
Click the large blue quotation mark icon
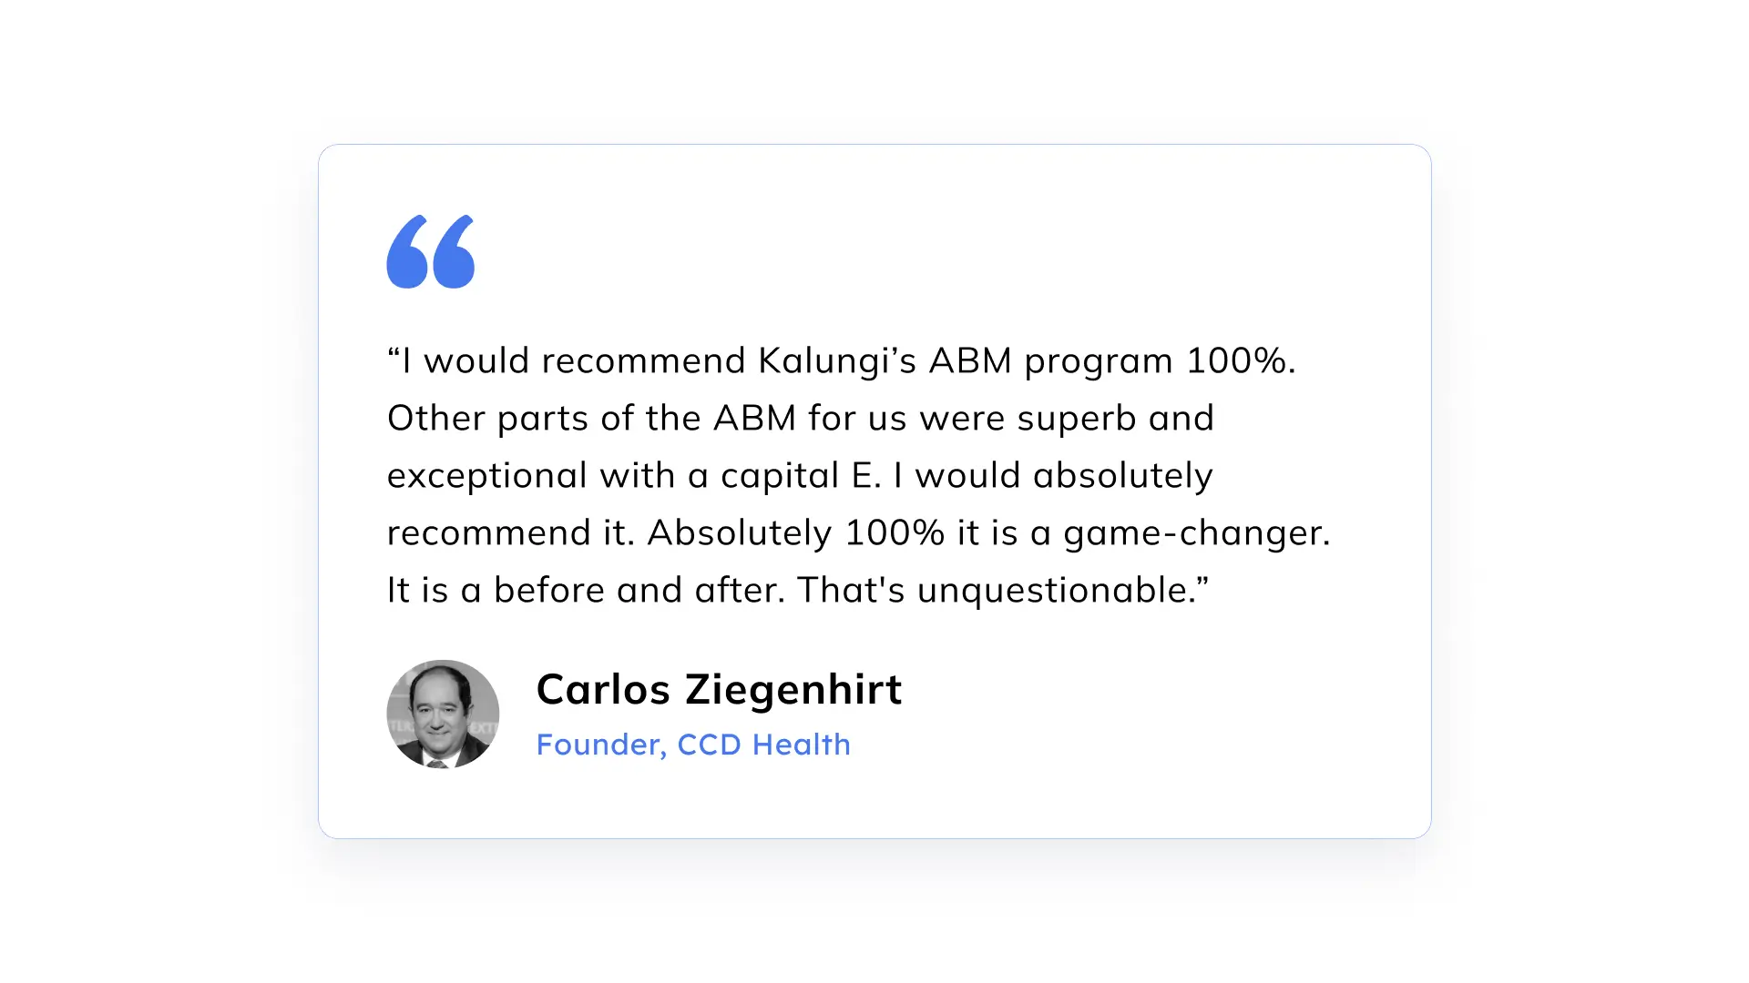(x=431, y=252)
